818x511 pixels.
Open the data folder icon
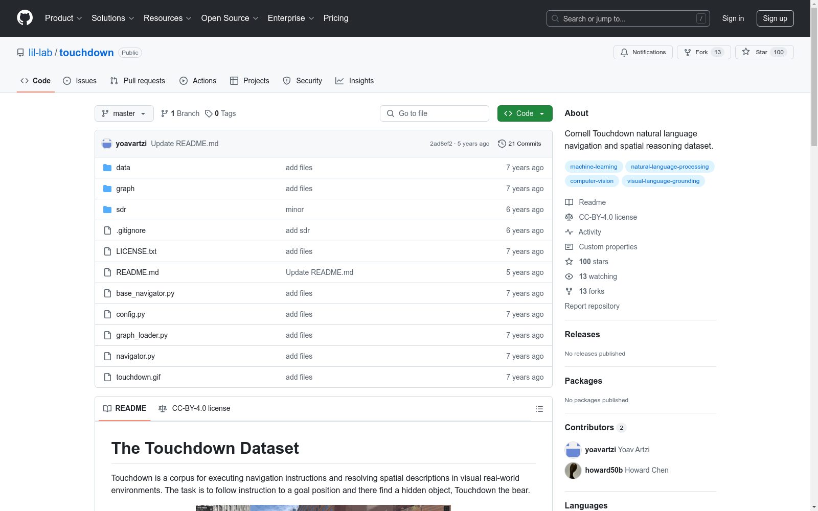pos(107,168)
